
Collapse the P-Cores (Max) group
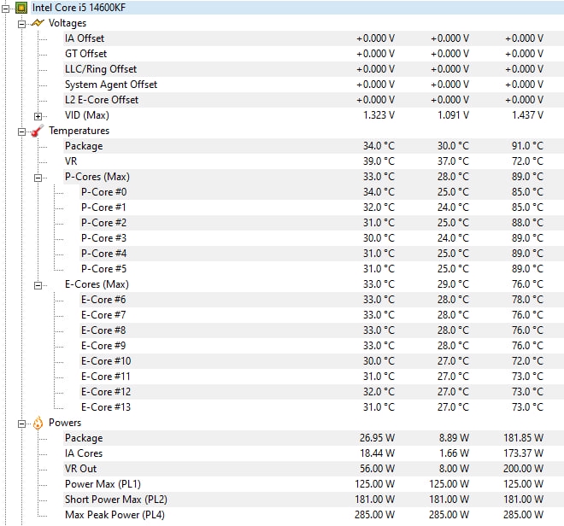[x=38, y=178]
